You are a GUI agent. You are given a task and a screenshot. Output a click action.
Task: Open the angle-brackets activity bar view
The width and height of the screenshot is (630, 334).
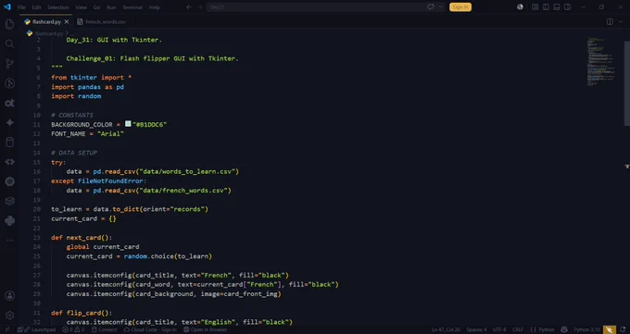pos(9,162)
